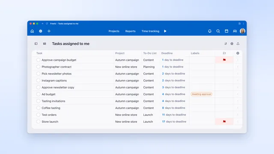Image resolution: width=274 pixels, height=154 pixels.
Task: Start time tracking with play button
Action: [165, 31]
